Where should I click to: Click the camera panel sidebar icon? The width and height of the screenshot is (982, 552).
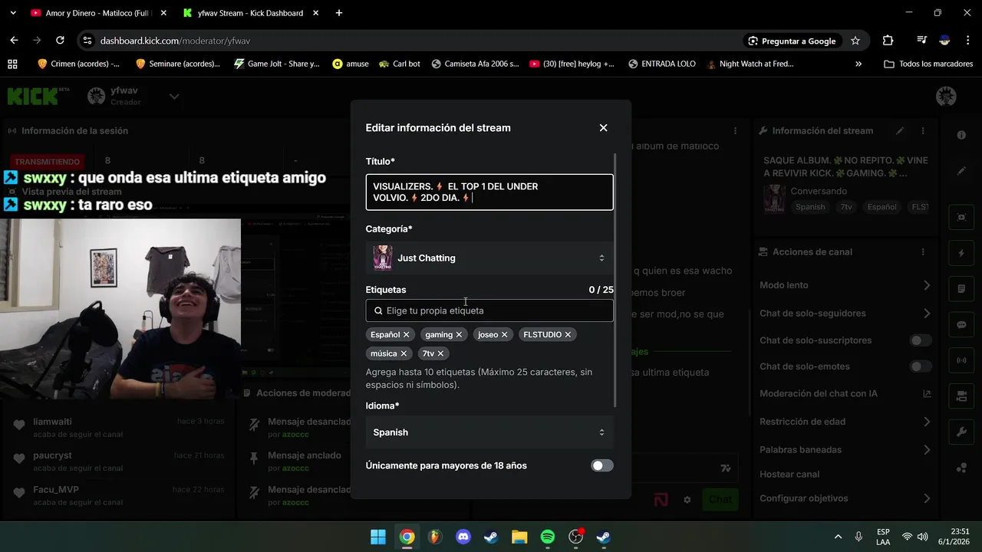pos(961,396)
